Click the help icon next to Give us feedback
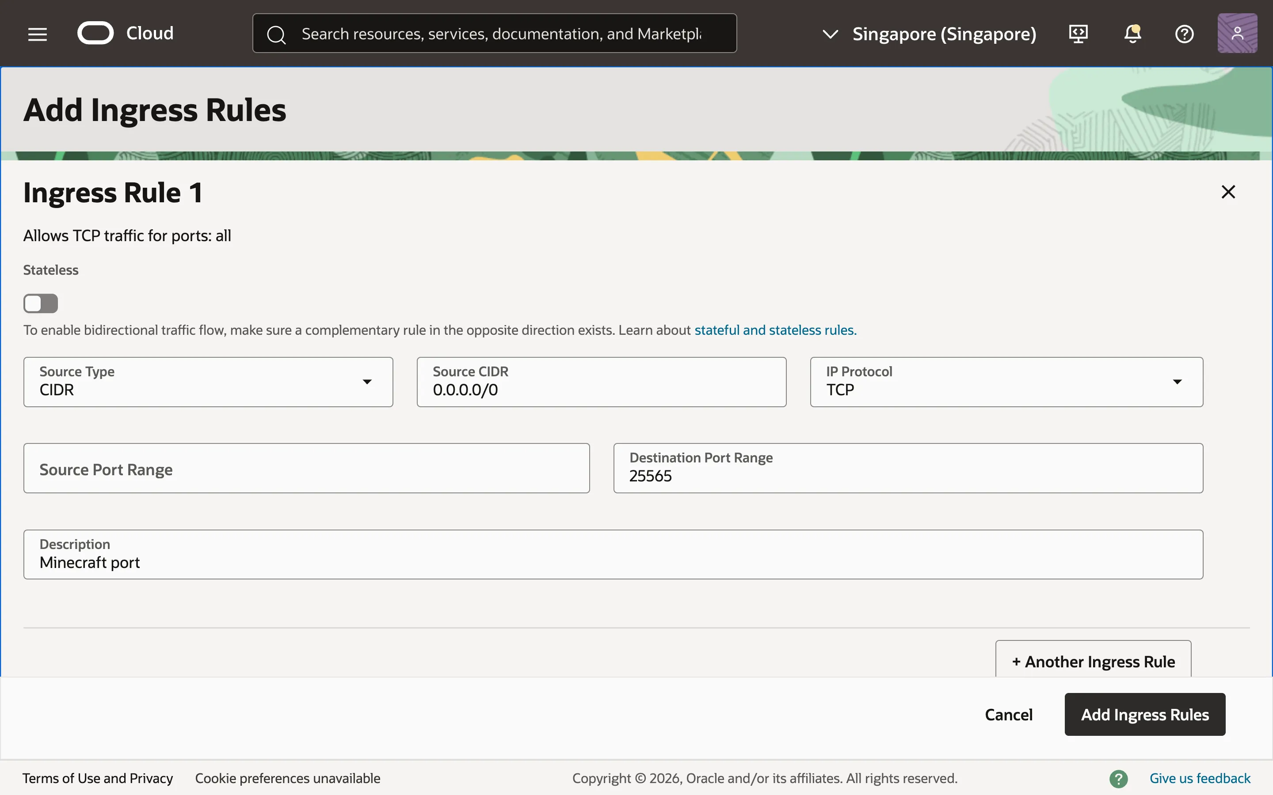 1119,779
